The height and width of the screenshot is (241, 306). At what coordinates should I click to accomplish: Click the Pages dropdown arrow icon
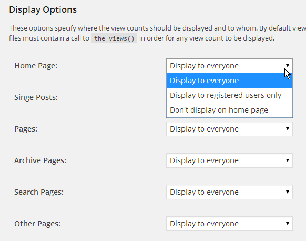tap(288, 129)
